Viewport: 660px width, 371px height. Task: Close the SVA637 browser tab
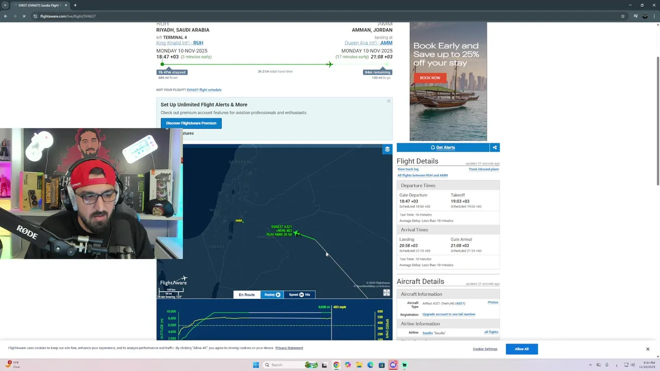click(66, 5)
